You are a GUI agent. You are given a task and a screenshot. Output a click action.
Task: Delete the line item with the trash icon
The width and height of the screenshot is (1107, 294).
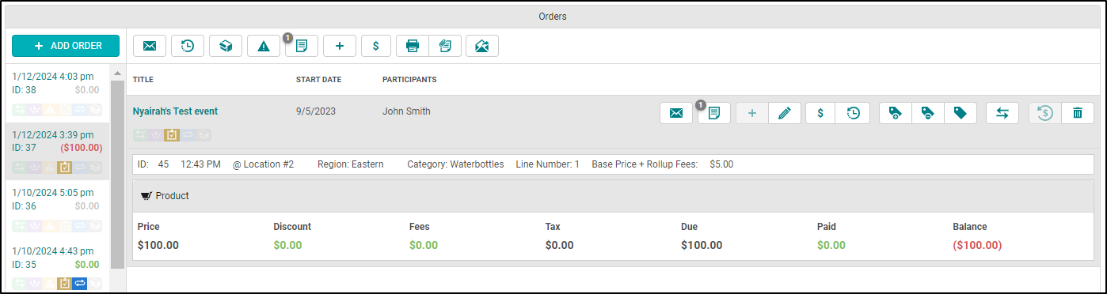(x=1078, y=113)
